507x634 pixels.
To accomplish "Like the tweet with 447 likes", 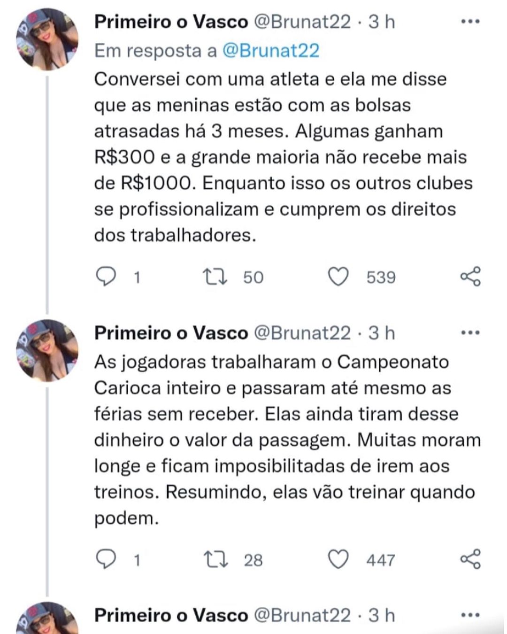I will [x=338, y=559].
